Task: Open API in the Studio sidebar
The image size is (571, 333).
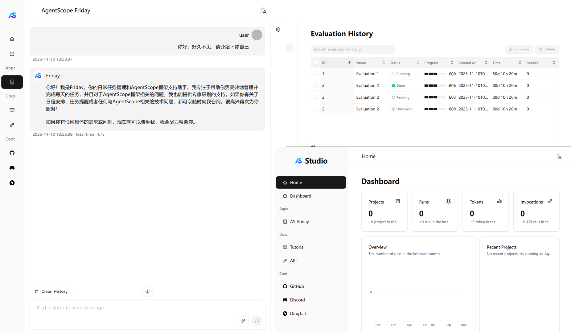Action: [x=311, y=261]
